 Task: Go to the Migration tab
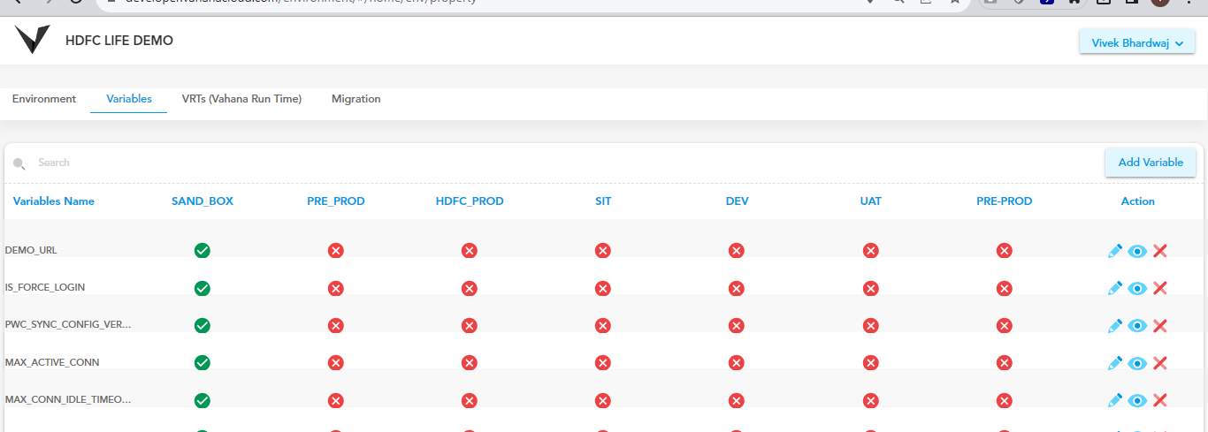pos(356,99)
